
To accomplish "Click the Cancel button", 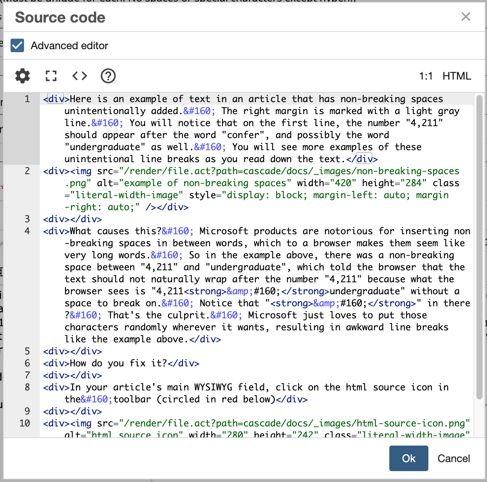I will (454, 458).
